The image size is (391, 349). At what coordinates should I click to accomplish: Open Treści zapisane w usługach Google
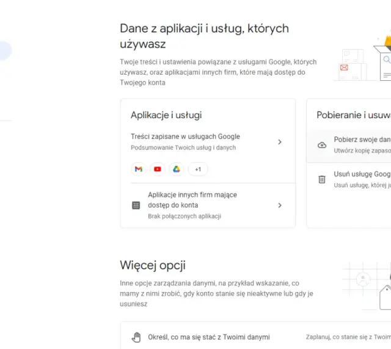(208, 142)
